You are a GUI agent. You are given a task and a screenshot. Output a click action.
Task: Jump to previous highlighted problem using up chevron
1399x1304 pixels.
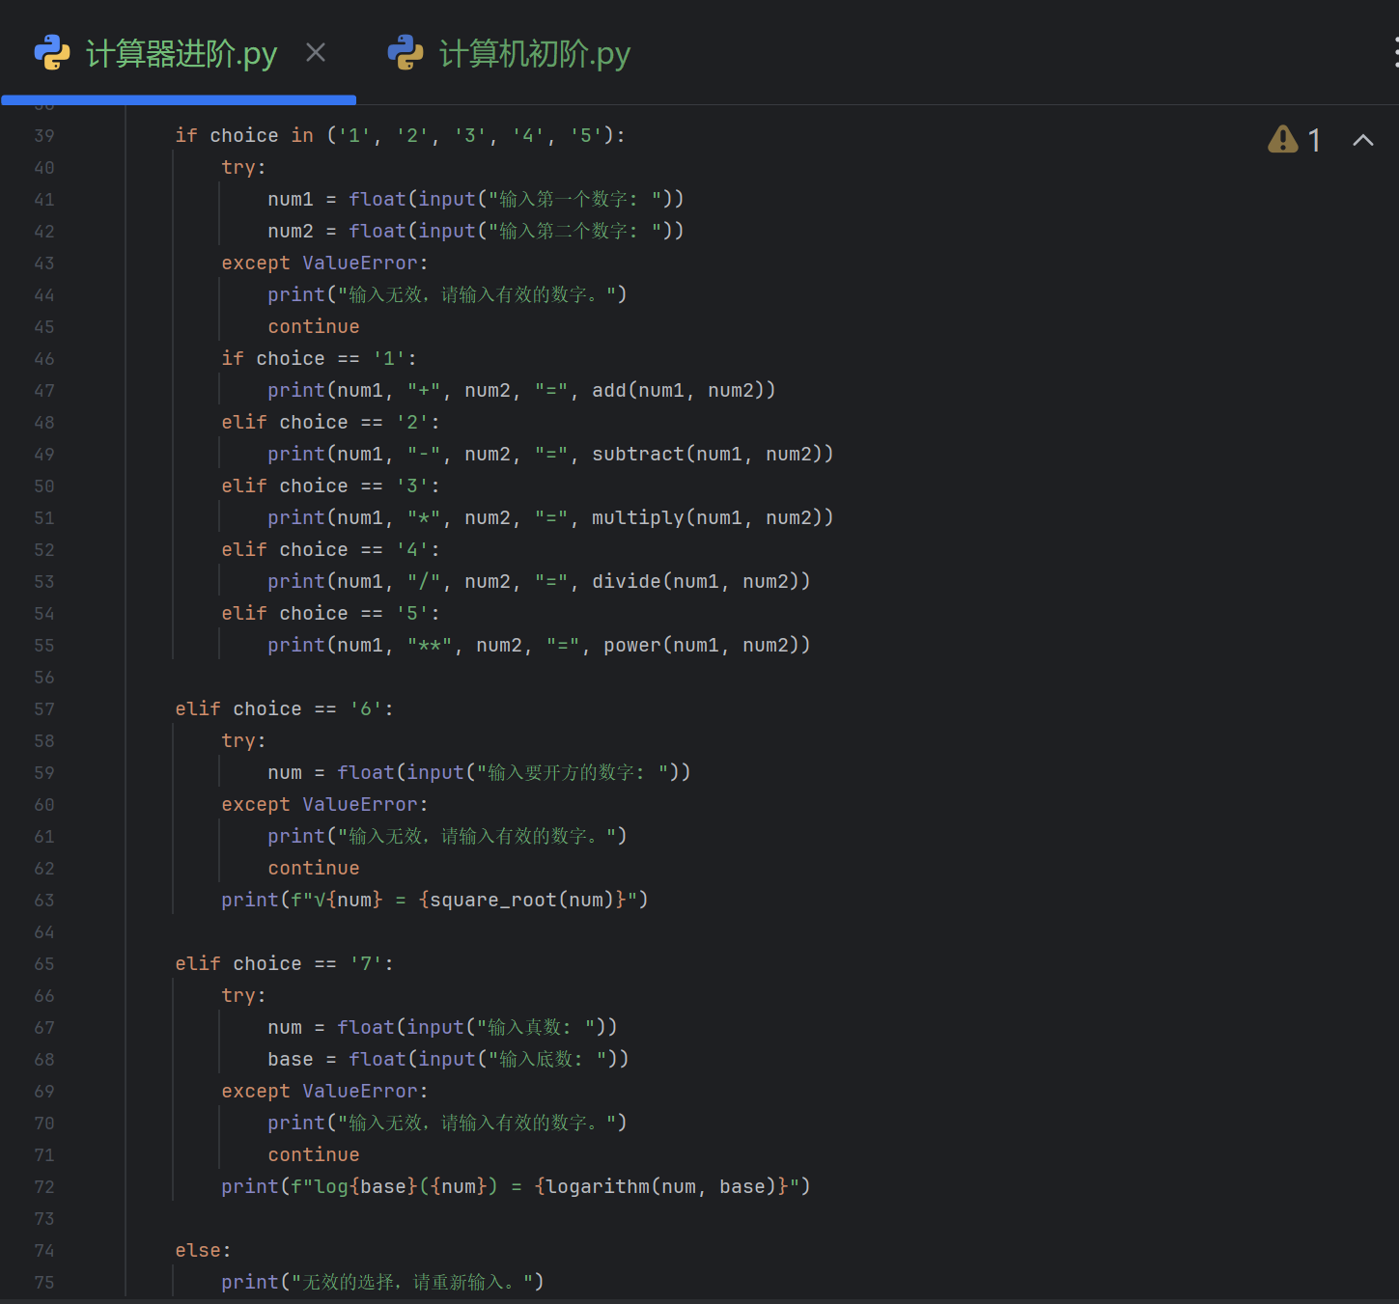coord(1362,140)
